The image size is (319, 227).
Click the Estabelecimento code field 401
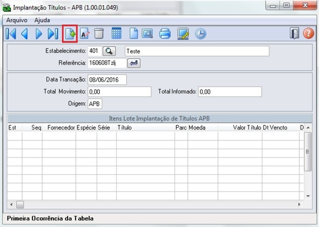coord(95,51)
